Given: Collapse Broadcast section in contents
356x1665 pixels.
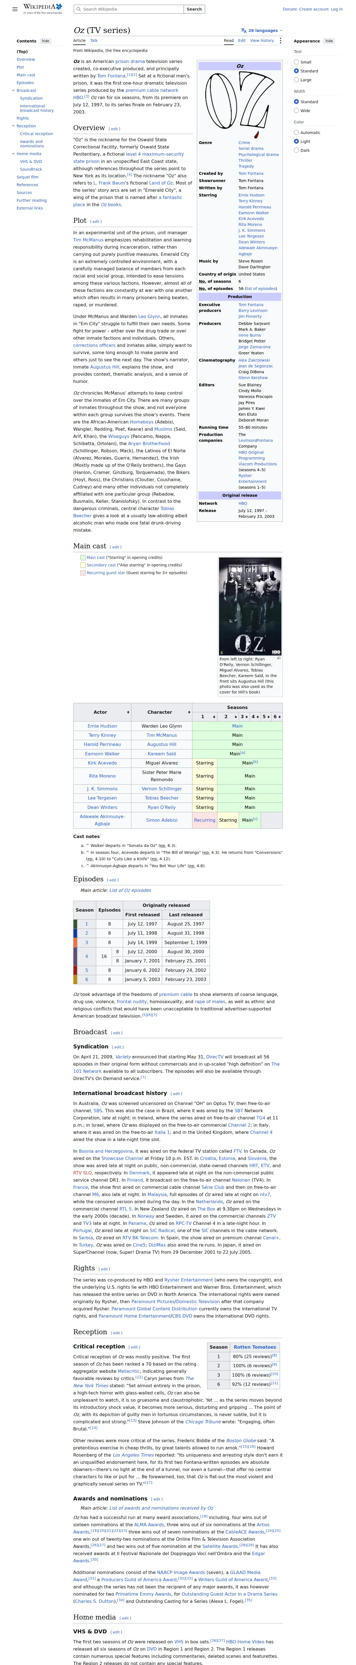Looking at the screenshot, I should [x=13, y=90].
